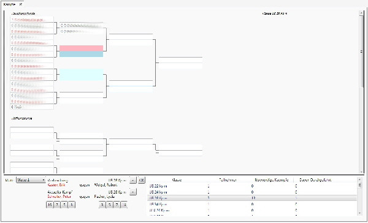
Task: Award 10 points to Schneider, Peter
Action: point(50,205)
